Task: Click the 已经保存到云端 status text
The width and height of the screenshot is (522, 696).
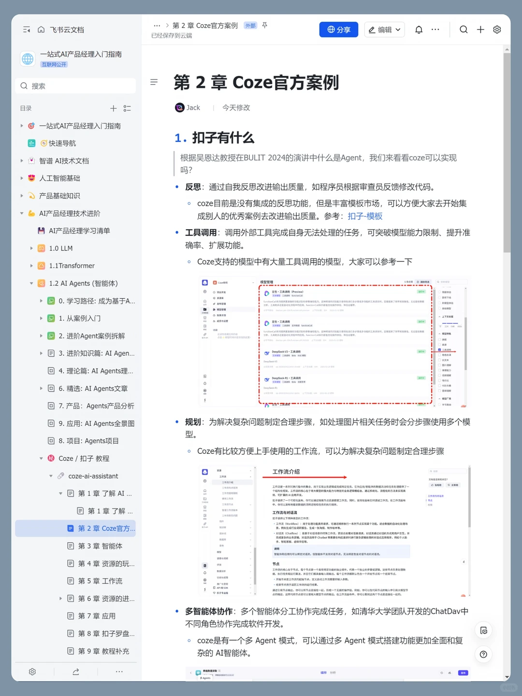Action: pos(172,36)
